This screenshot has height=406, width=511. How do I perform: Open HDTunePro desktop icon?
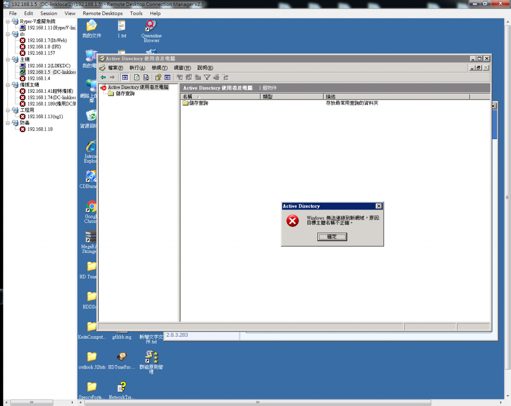pos(122,360)
